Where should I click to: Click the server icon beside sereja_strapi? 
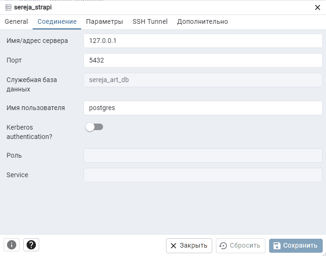click(x=8, y=7)
